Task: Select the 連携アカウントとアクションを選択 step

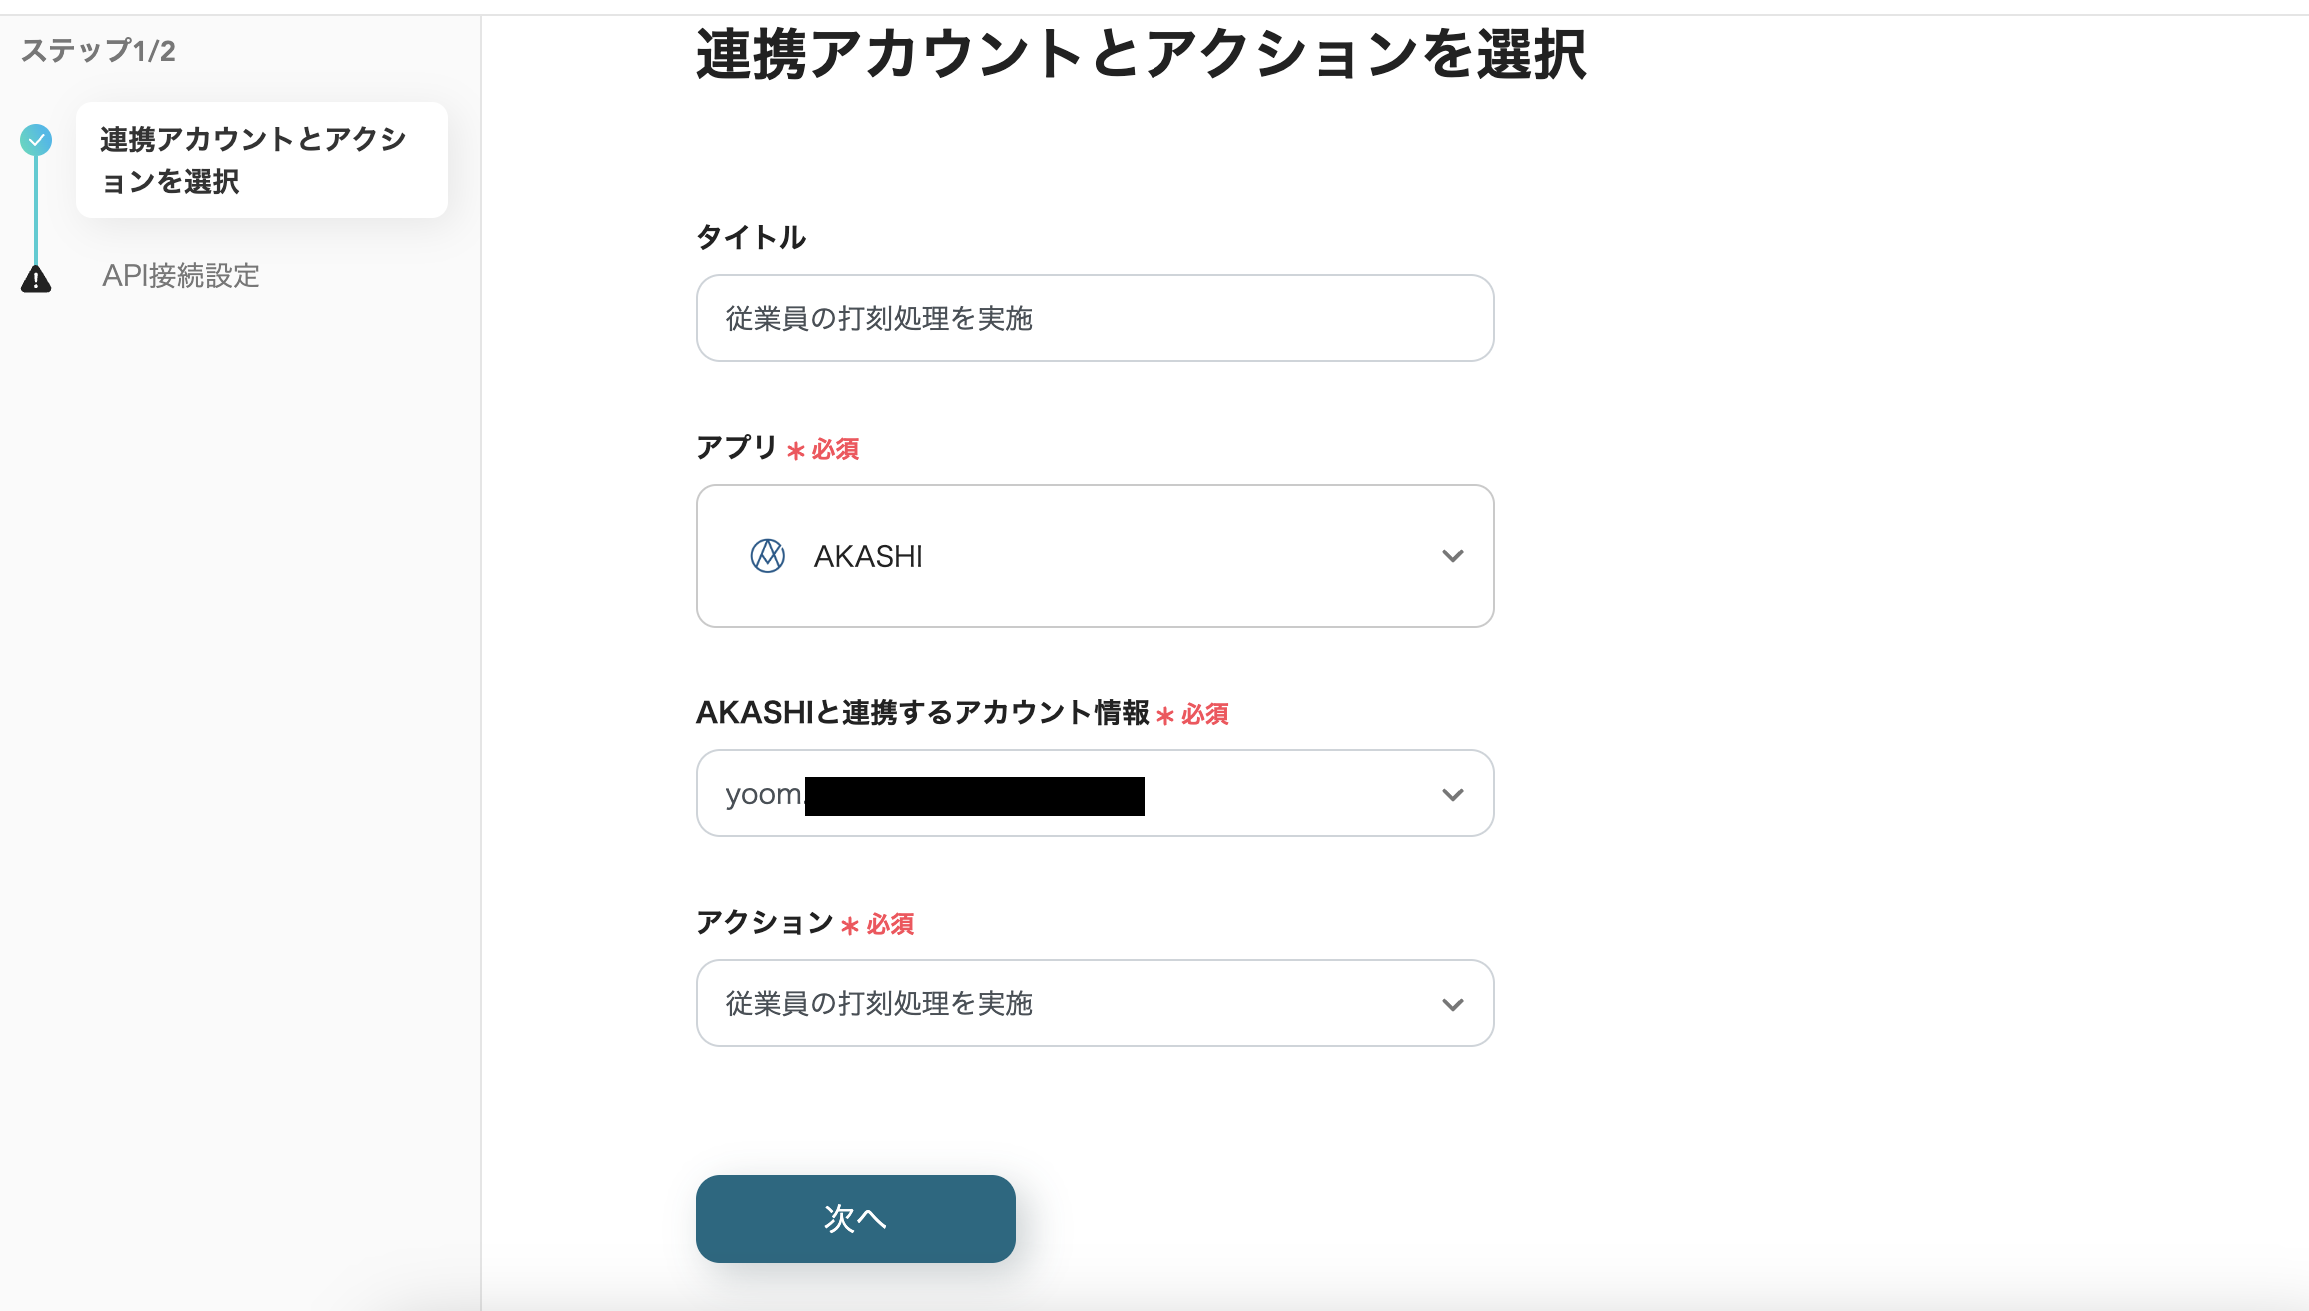Action: pos(260,160)
